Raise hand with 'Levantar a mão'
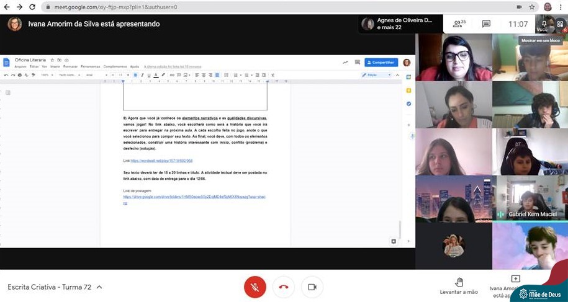Screen dimensions: 568x302 459,286
